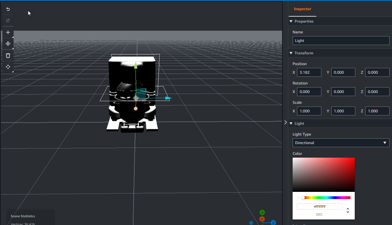Screen dimensions: 392x225
Task: Select the orbit camera control tool
Action: coord(8,44)
